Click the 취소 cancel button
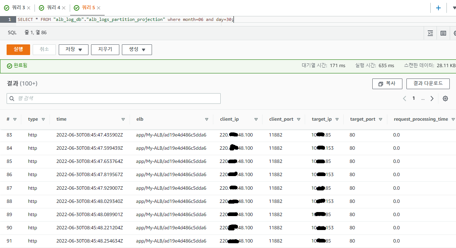Viewport: 456px width, 248px height. (x=44, y=50)
